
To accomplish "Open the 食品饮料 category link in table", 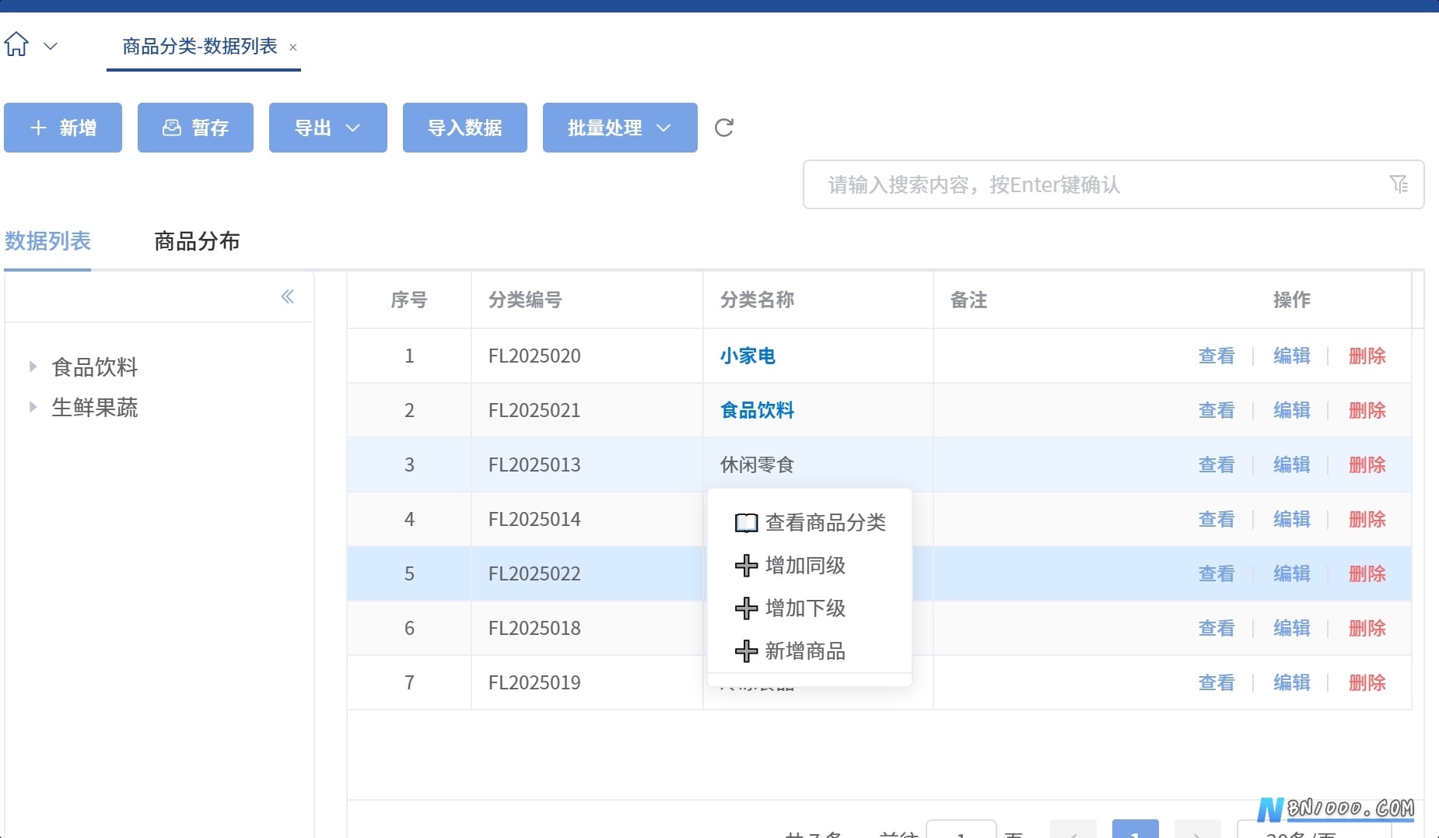I will click(x=757, y=410).
